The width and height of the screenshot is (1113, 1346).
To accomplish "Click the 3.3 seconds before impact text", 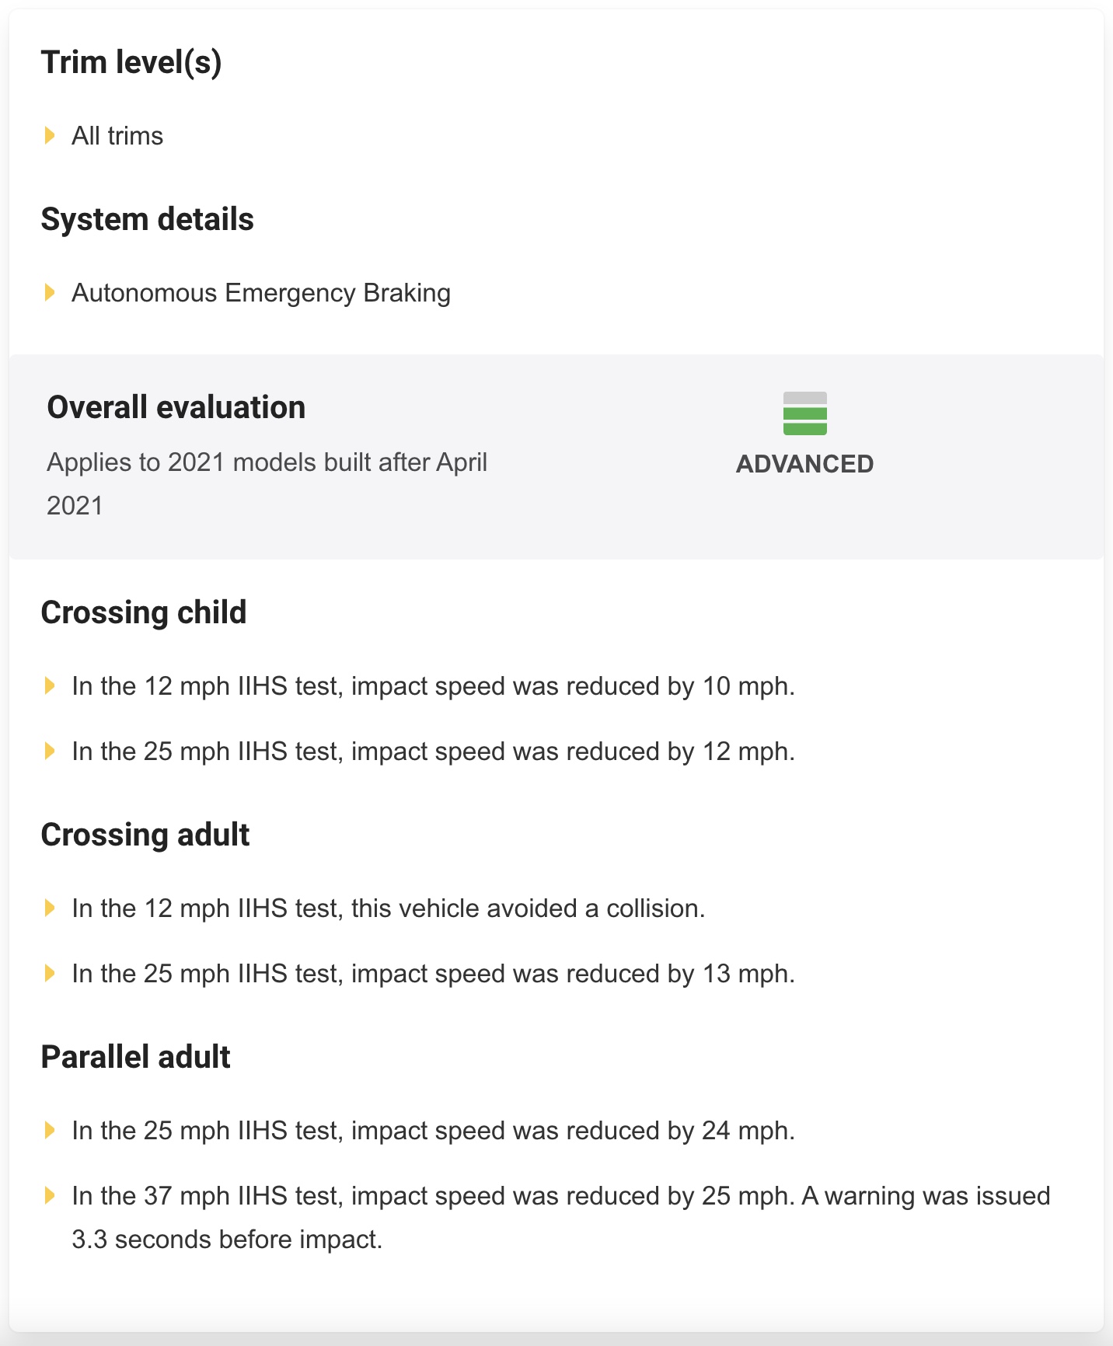I will point(227,1240).
